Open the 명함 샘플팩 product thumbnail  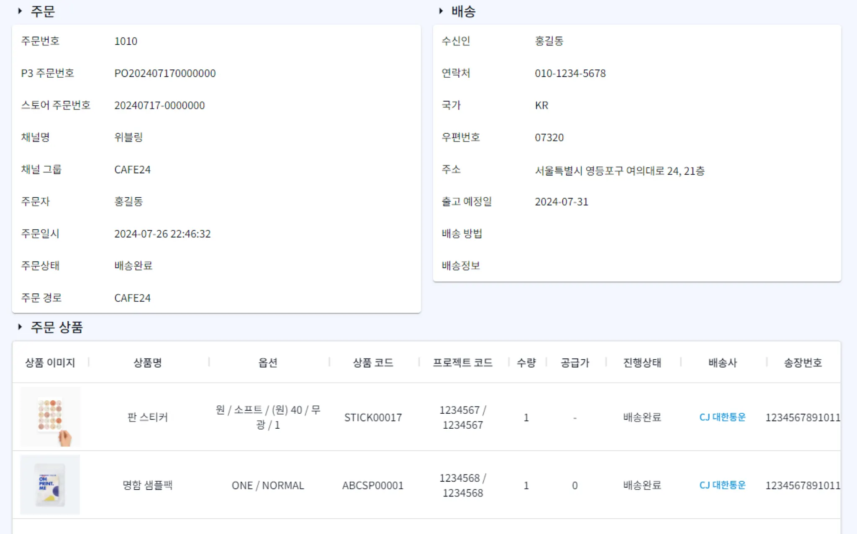[50, 485]
